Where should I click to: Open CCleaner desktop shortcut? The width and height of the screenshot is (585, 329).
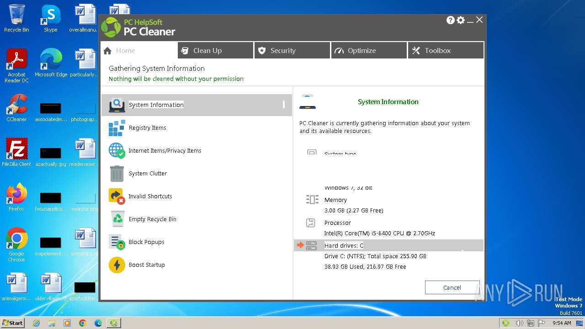coord(16,108)
